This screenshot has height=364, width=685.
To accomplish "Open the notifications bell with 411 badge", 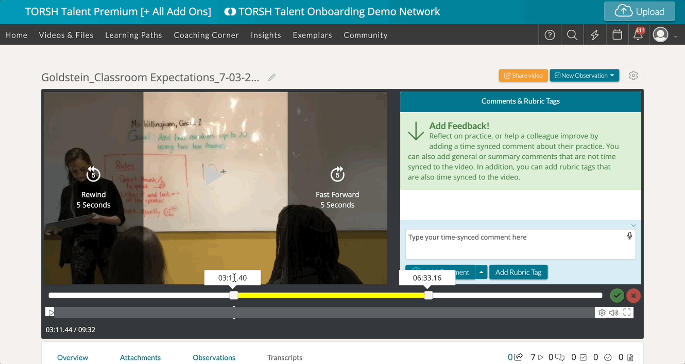I will tap(639, 35).
